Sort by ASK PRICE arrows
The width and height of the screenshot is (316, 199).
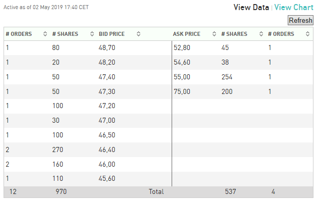pos(214,34)
